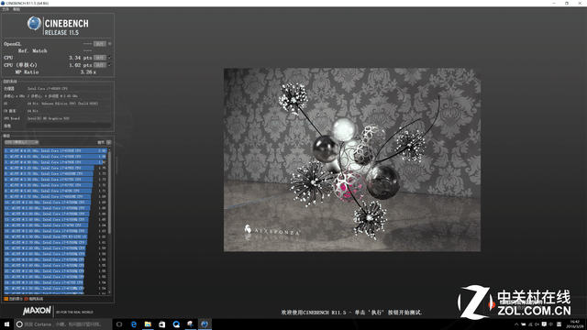Open the Windows Start menu

(x=6, y=324)
